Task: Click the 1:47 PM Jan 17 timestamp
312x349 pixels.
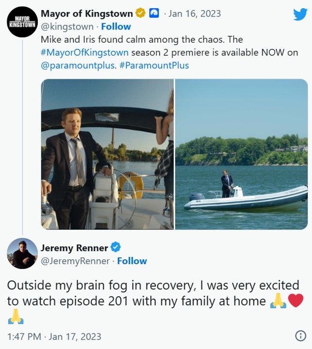Action: point(54,336)
